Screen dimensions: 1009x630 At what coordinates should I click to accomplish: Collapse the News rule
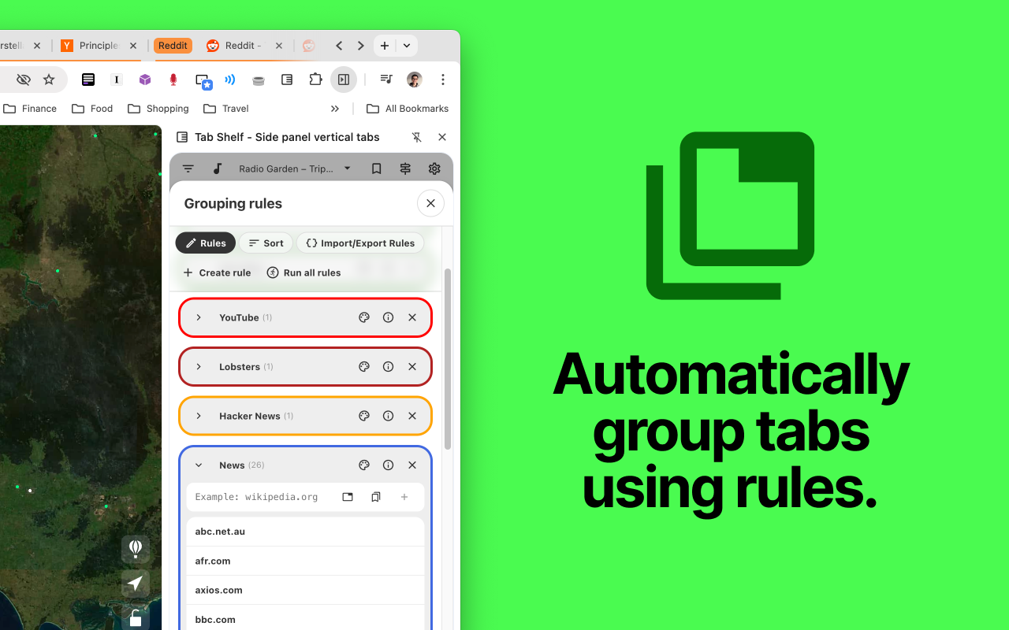[x=199, y=465]
